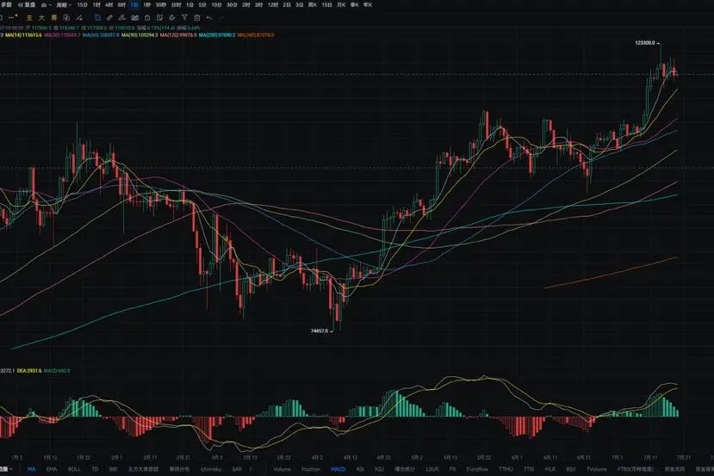Toggle the SAR indicator
The width and height of the screenshot is (714, 476).
237,469
